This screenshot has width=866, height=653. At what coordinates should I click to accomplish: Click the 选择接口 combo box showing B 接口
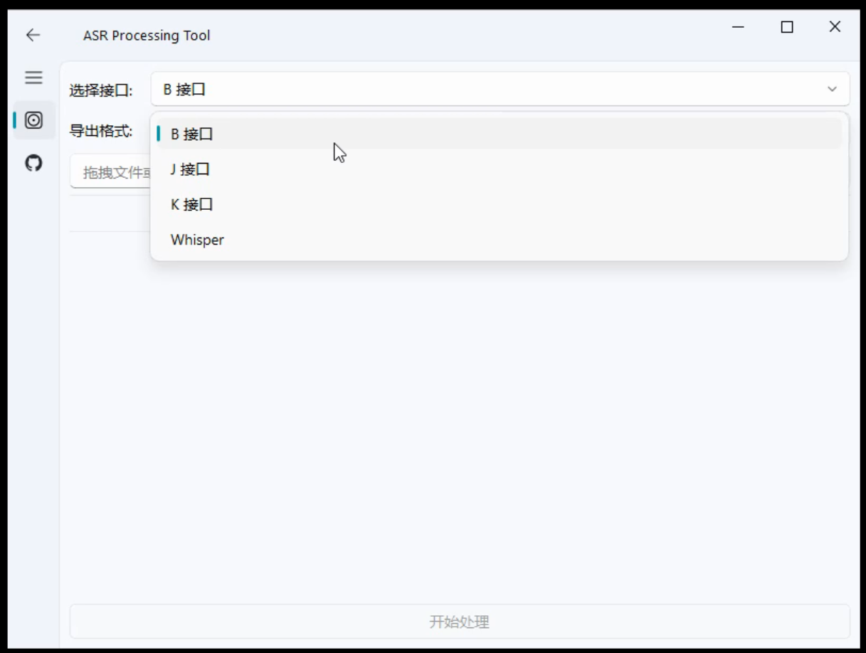pos(491,90)
